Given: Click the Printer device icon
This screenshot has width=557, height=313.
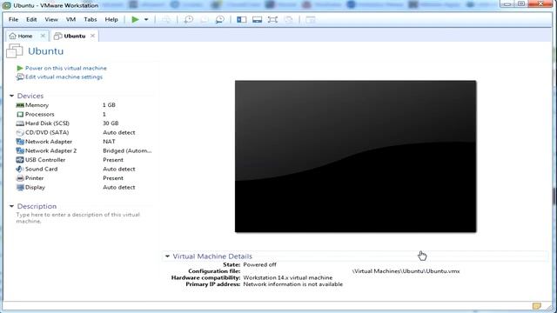Looking at the screenshot, I should click(x=20, y=178).
